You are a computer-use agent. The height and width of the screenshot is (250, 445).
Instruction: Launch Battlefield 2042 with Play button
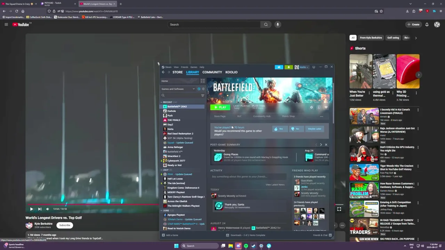click(x=220, y=107)
